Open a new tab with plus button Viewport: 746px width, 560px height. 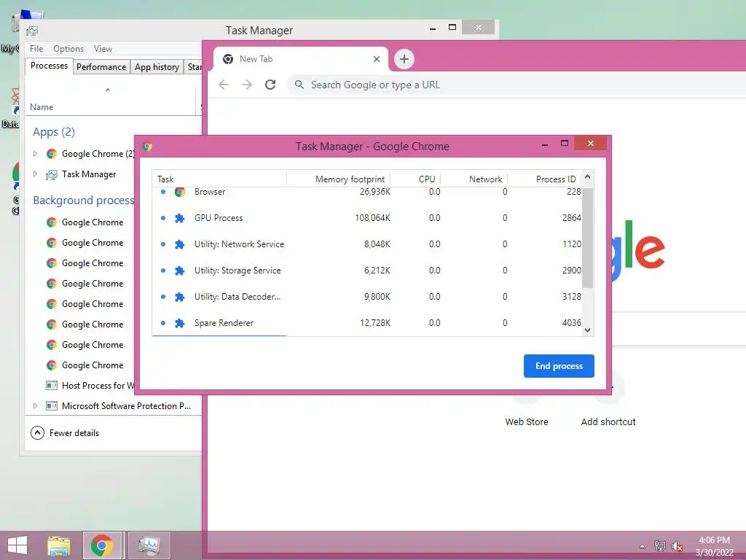(x=404, y=59)
